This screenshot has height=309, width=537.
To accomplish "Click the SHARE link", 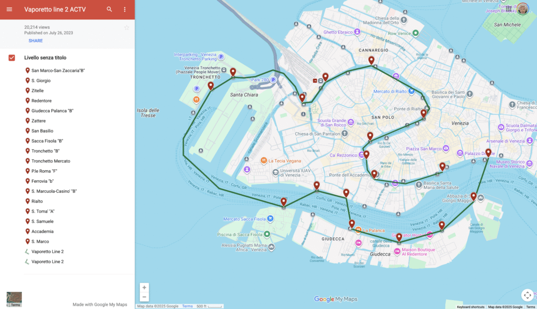I will [36, 41].
